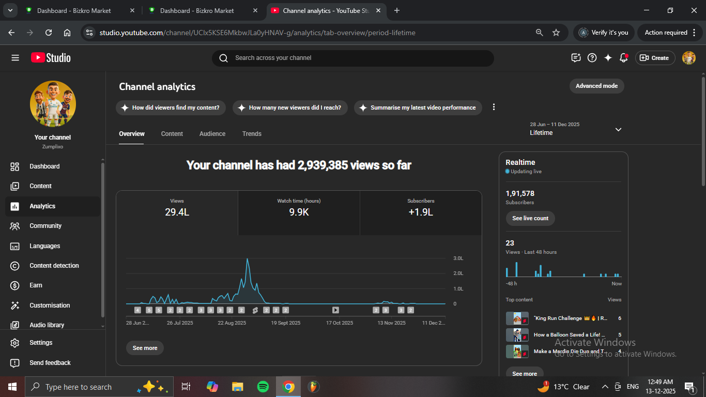Switch to the Trends tab
Screen dimensions: 706x397
[x=252, y=134]
